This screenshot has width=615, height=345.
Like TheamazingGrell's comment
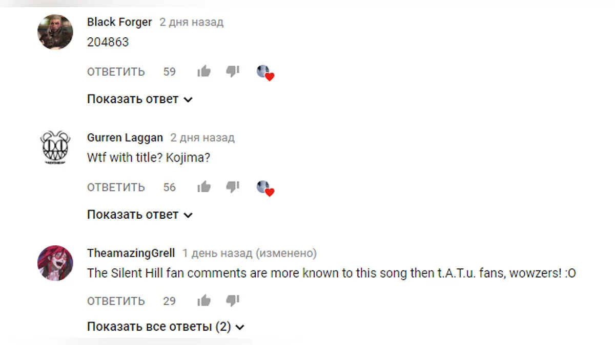click(204, 301)
